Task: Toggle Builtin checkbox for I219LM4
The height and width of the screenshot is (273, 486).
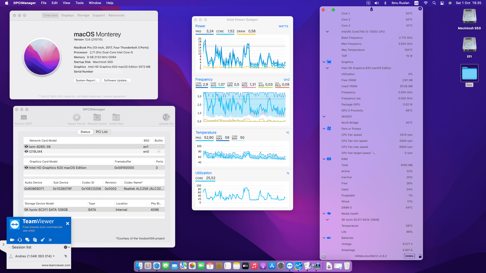Action: (x=159, y=151)
